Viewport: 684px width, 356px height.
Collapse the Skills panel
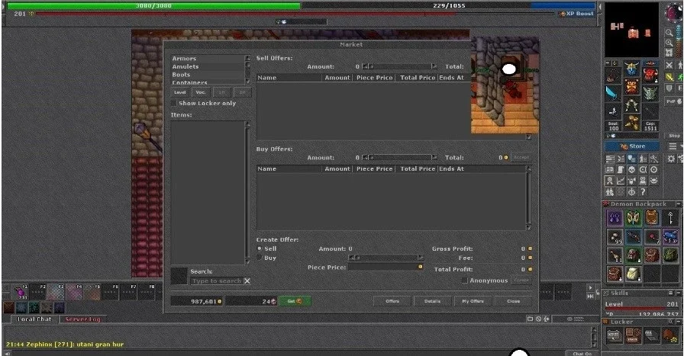pyautogui.click(x=679, y=293)
